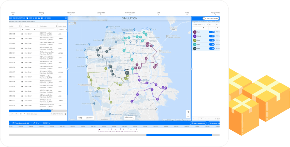Select order row 1851 Oakdale Ave
The width and height of the screenshot is (290, 147).
(38, 39)
